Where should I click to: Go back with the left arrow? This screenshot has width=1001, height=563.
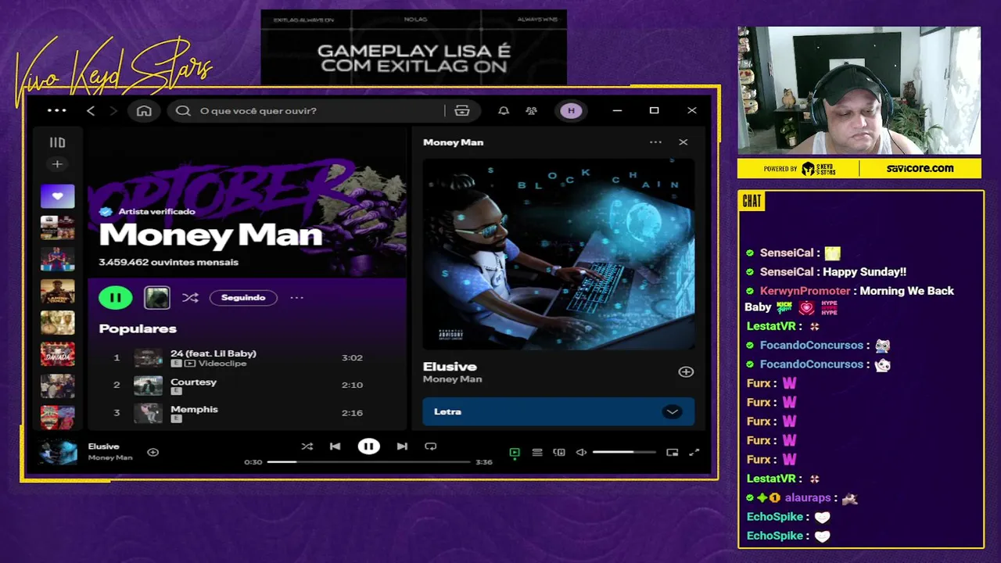point(91,110)
